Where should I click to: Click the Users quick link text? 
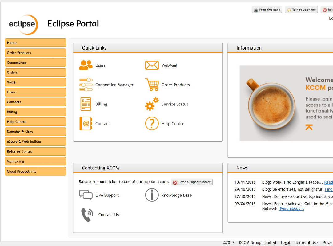(100, 65)
